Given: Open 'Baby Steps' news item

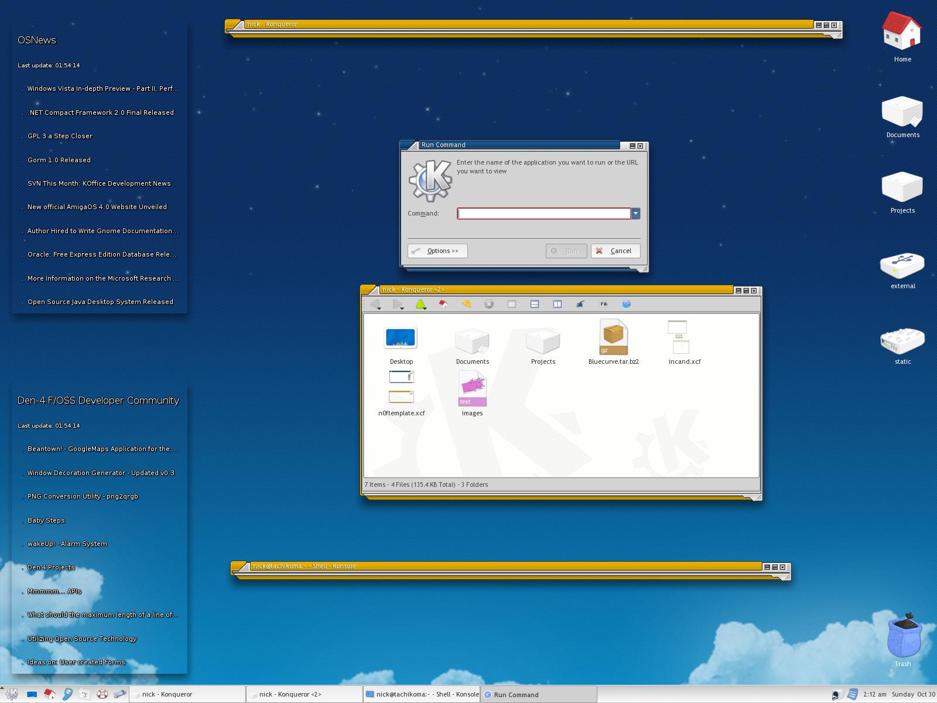Looking at the screenshot, I should tap(46, 520).
